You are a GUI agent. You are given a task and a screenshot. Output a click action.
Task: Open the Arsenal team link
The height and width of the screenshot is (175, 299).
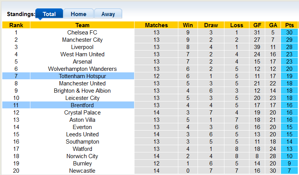click(x=82, y=62)
